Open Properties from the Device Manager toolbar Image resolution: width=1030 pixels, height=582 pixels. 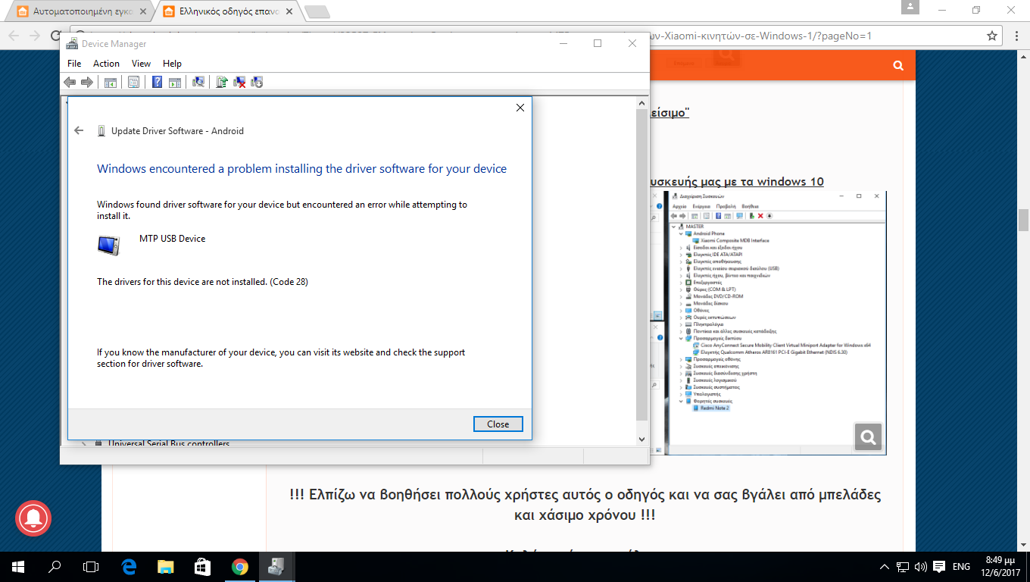[x=133, y=82]
